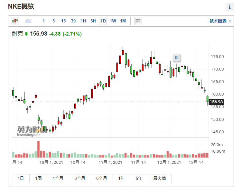Image resolution: width=241 pixels, height=193 pixels.
Task: Click the (-2.71%) percent change value
Action: coord(72,34)
